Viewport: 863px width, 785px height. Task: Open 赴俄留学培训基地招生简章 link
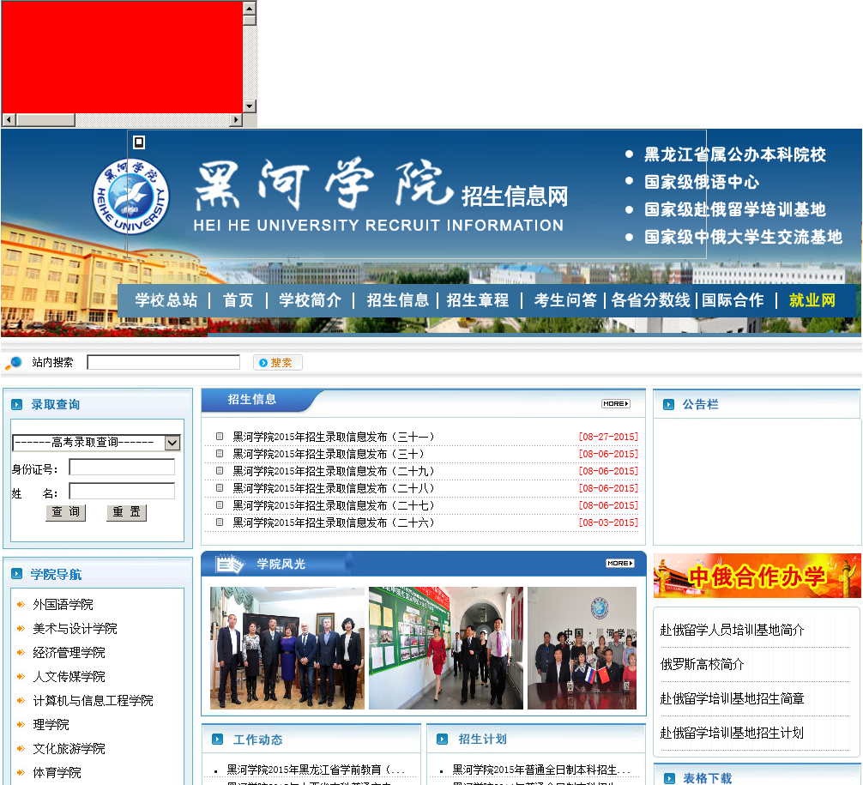(x=732, y=698)
